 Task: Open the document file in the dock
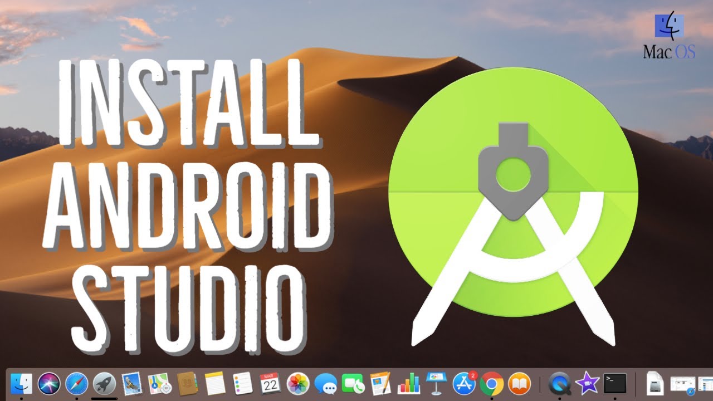(655, 383)
